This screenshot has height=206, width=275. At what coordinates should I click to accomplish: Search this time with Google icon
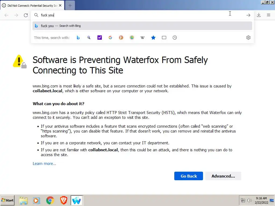coord(110,38)
